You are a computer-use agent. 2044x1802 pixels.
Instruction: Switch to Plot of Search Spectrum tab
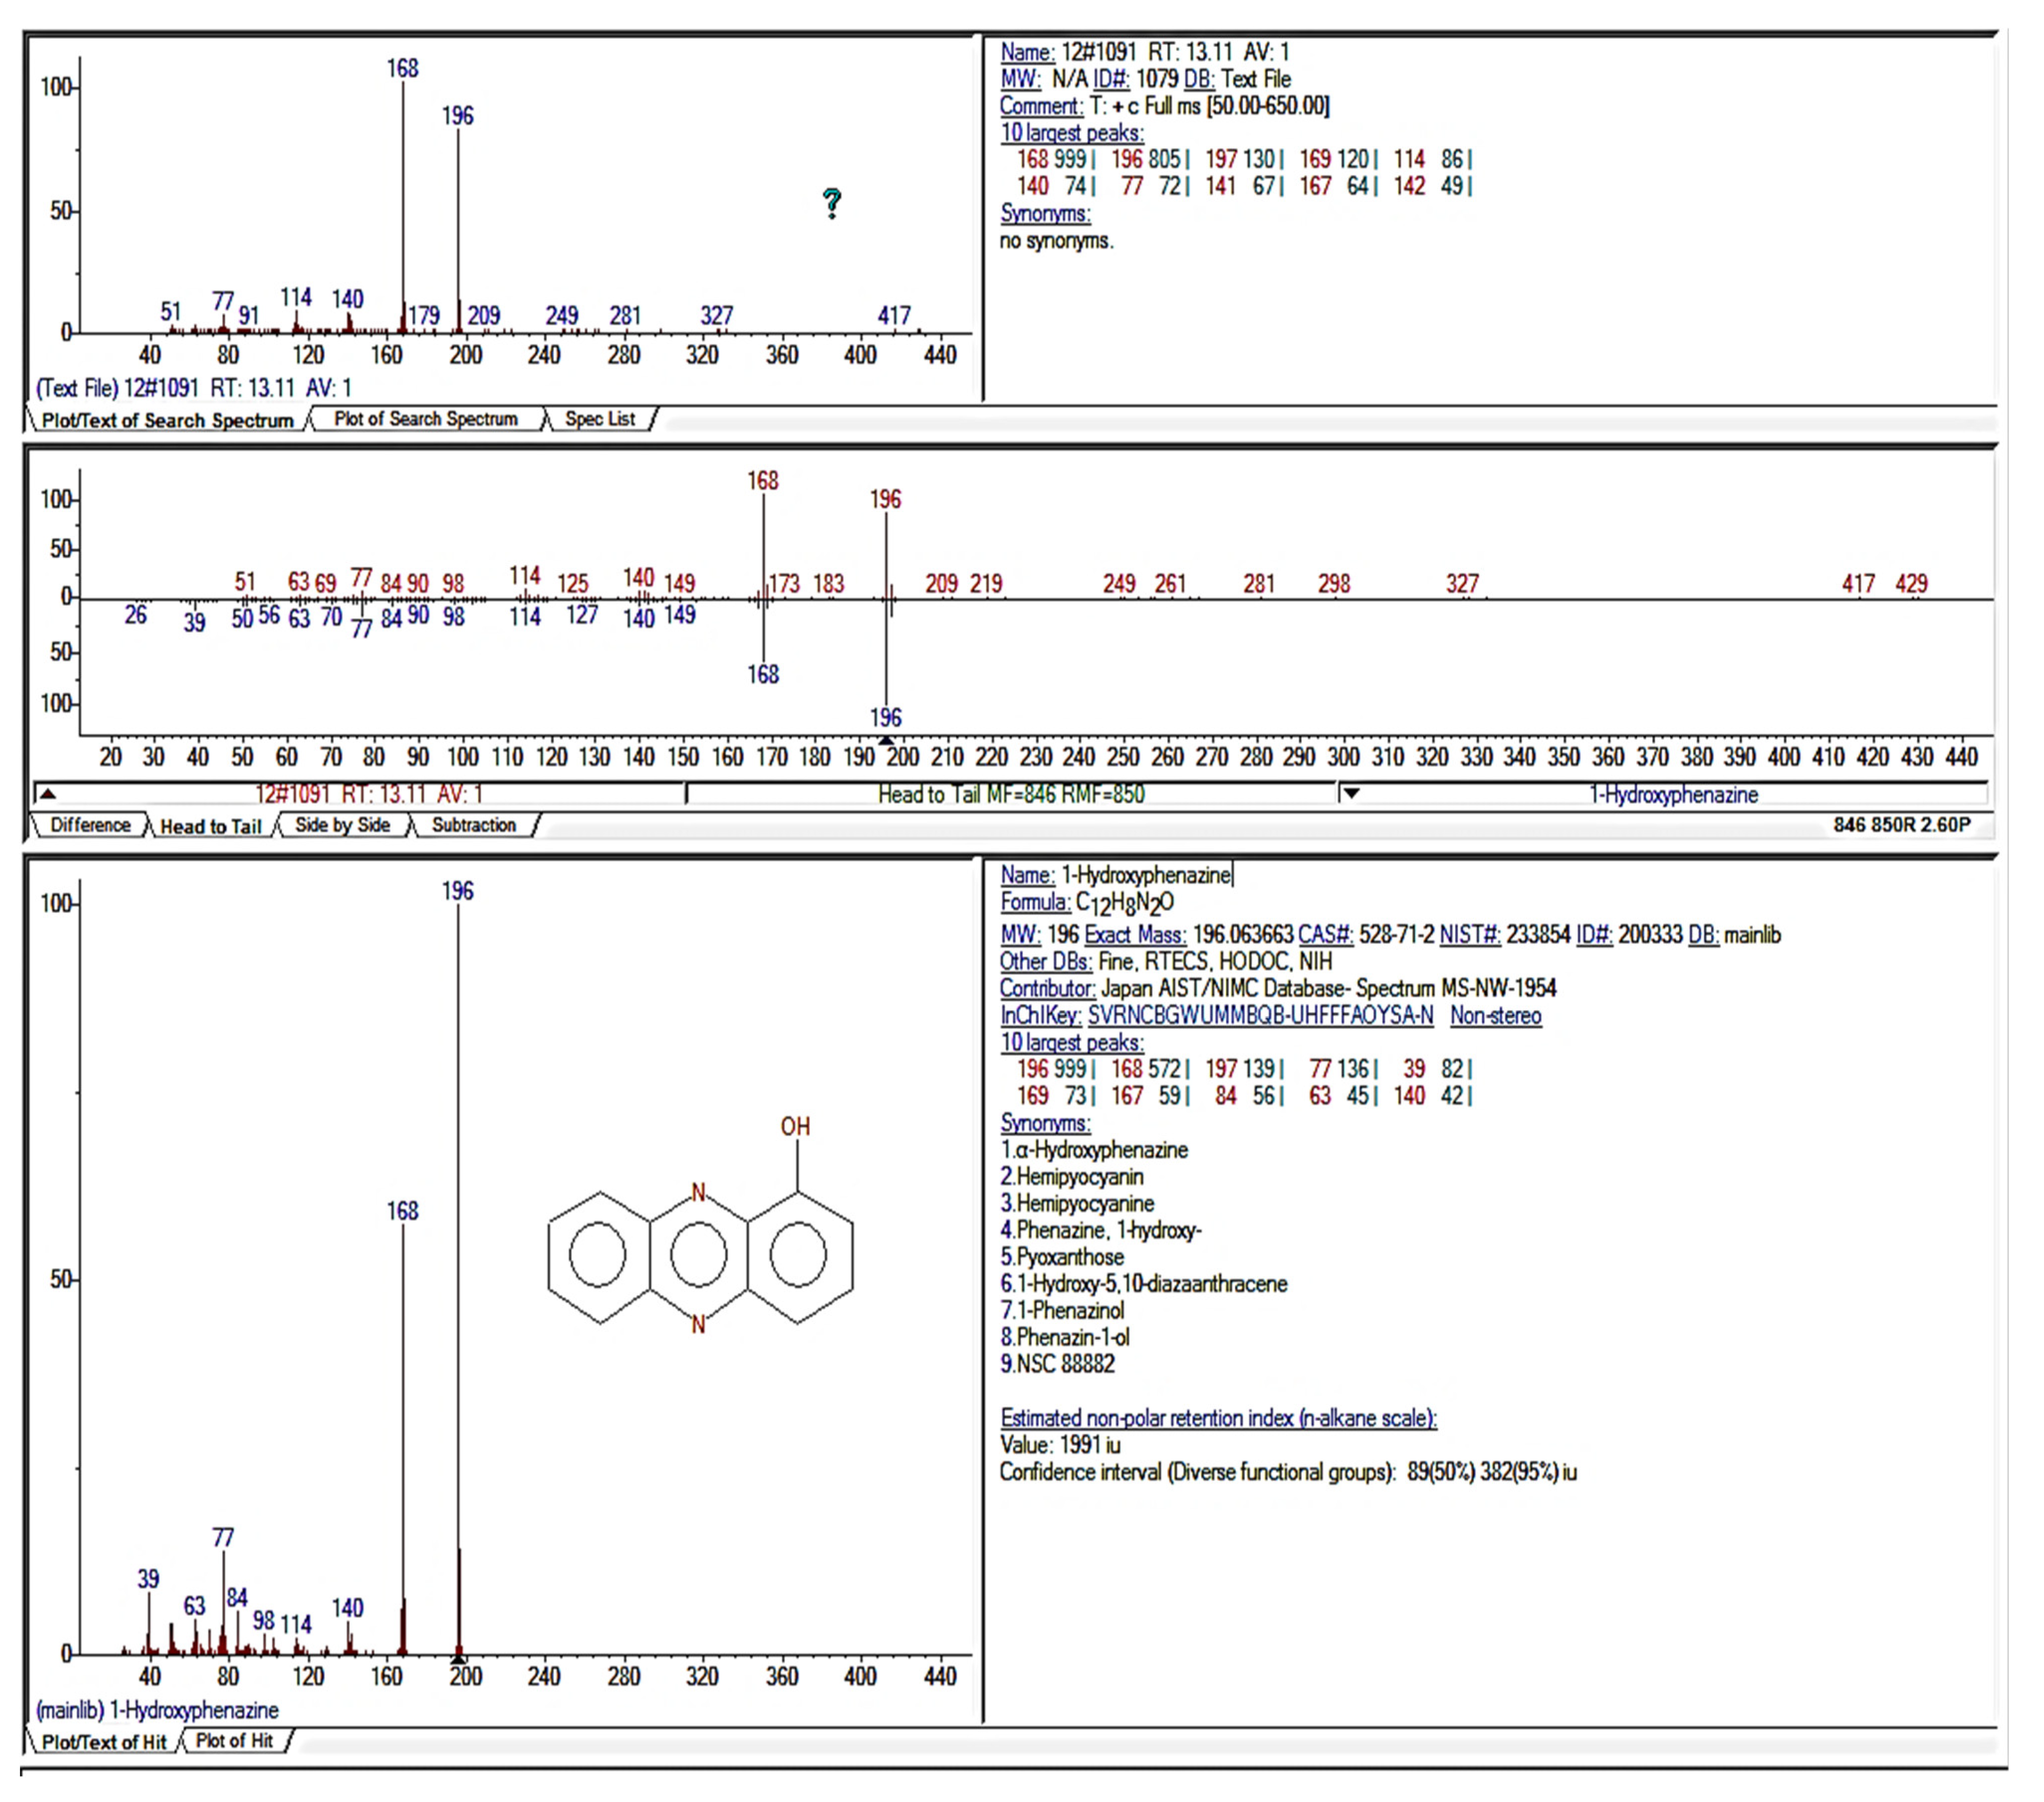click(x=425, y=419)
